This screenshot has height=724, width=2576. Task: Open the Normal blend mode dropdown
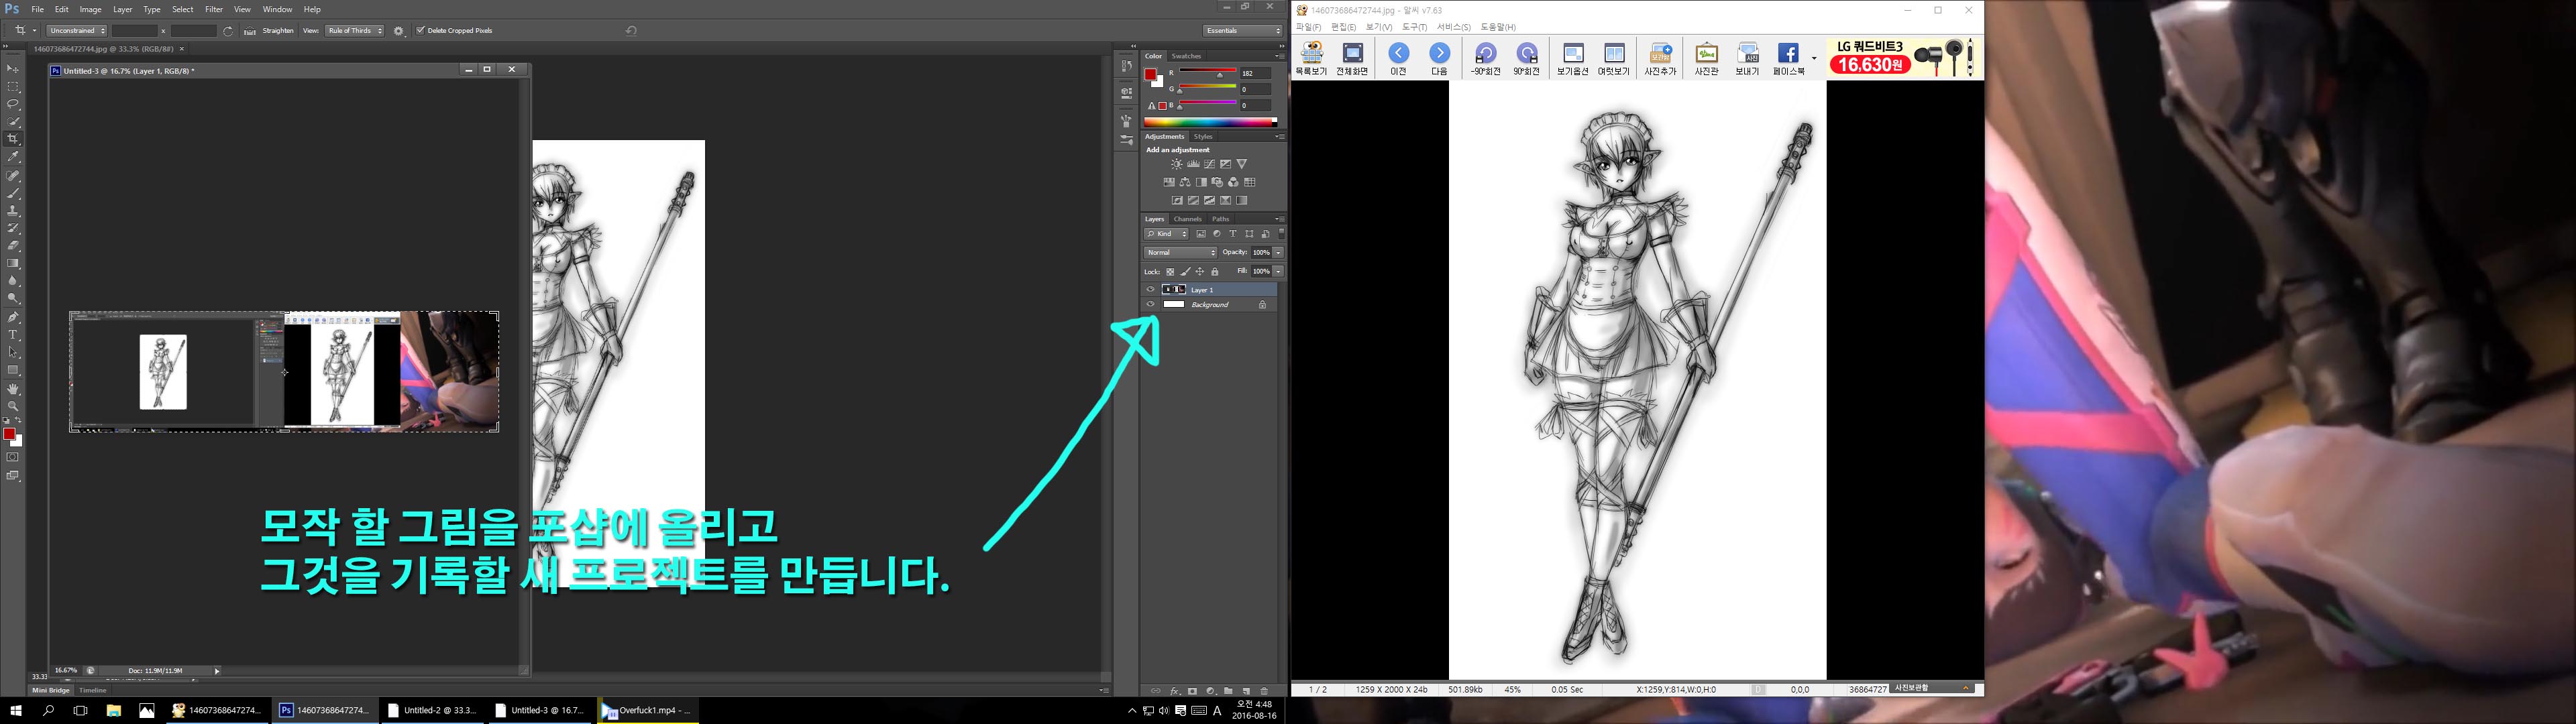click(x=1181, y=253)
